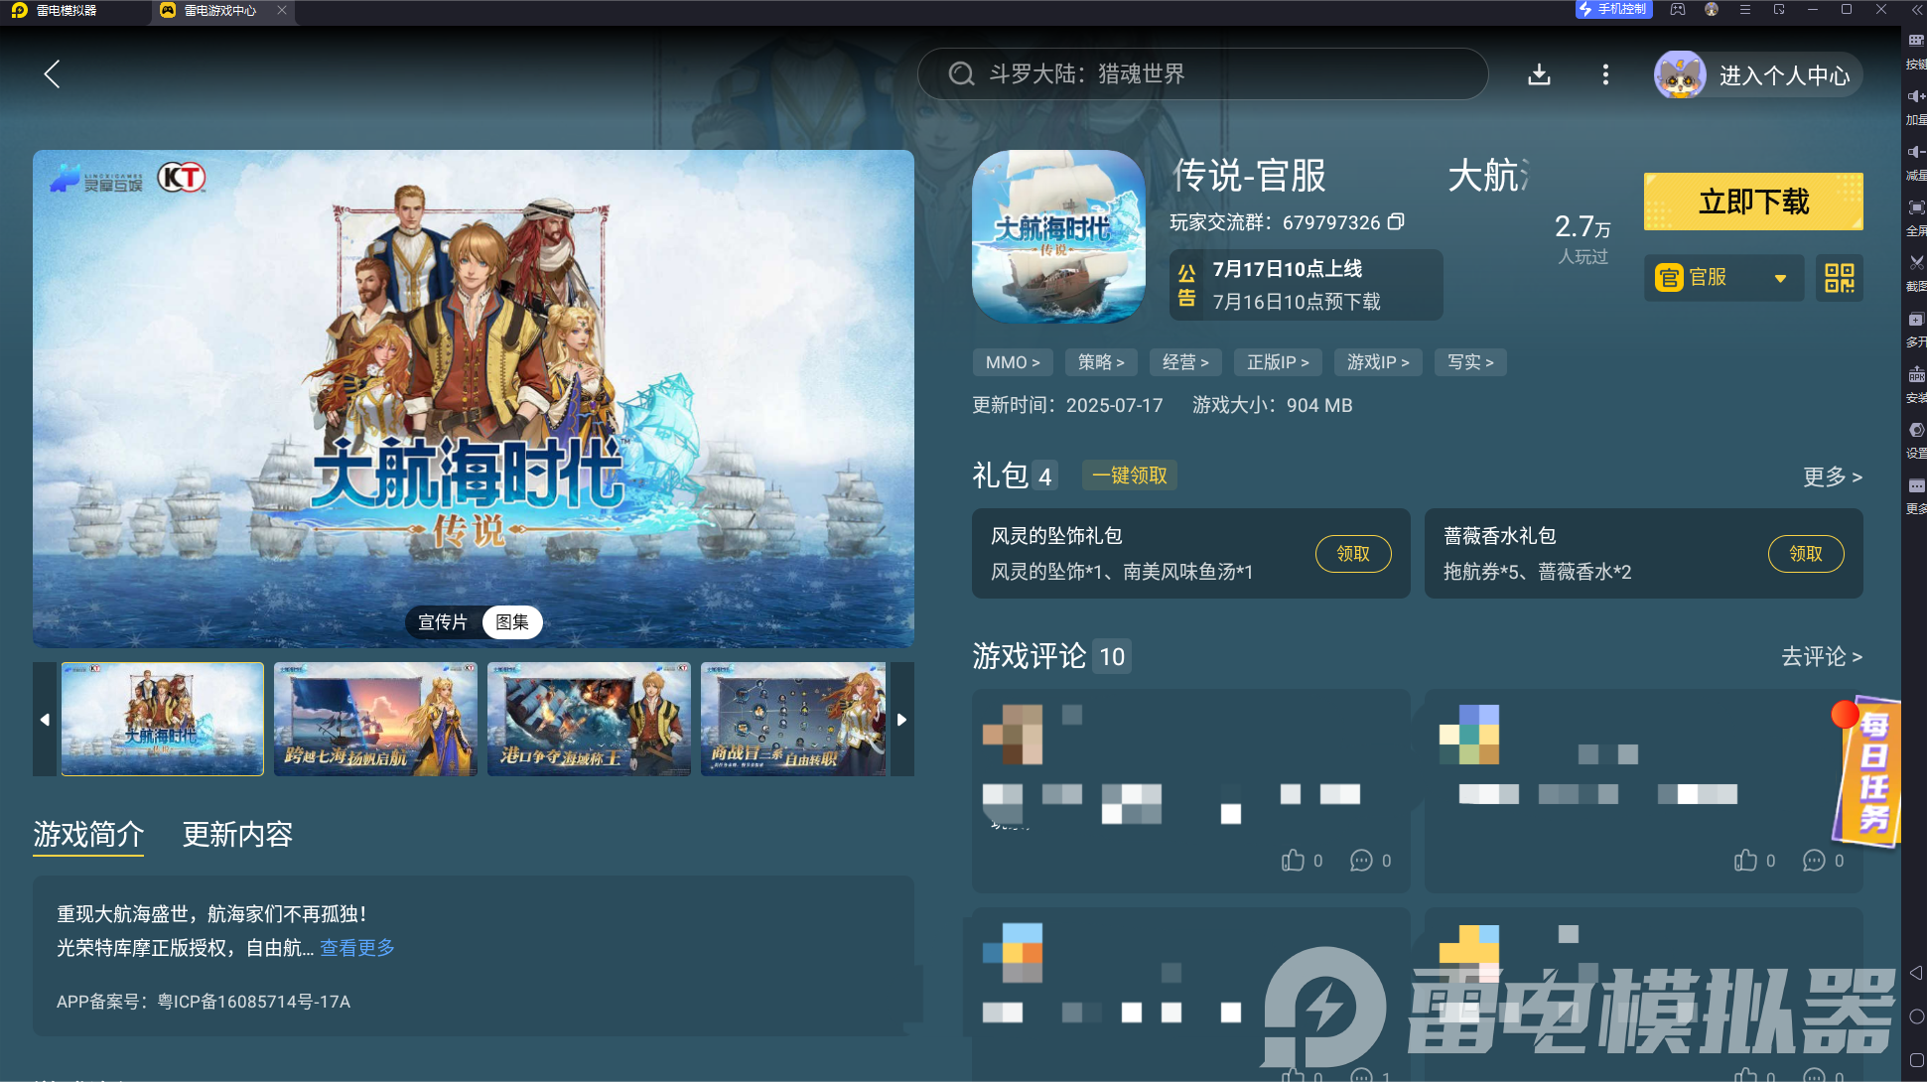This screenshot has width=1927, height=1082.
Task: Click the 手机控制 phone control button
Action: pyautogui.click(x=1613, y=10)
